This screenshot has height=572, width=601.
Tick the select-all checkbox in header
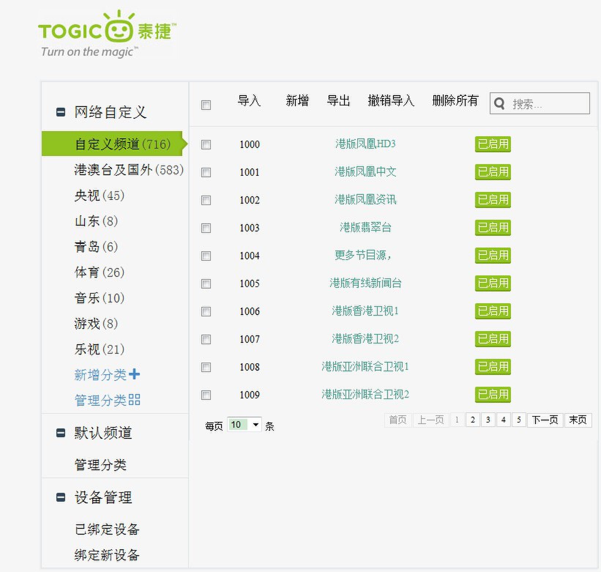[x=206, y=105]
